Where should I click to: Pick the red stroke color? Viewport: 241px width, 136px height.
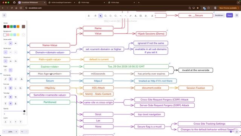point(8,26)
